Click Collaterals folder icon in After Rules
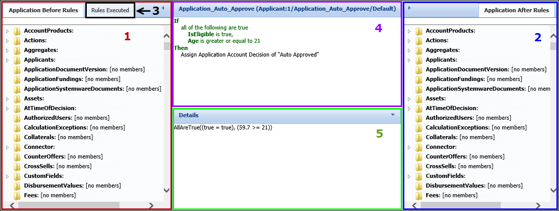The image size is (559, 211). pos(419,137)
